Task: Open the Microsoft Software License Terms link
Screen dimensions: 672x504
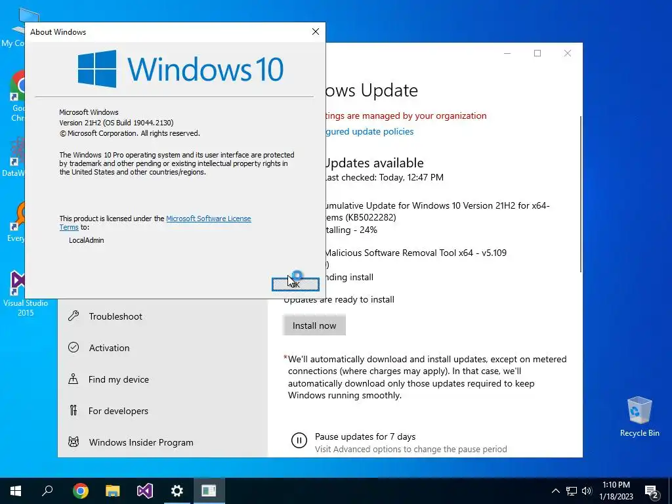Action: (209, 219)
